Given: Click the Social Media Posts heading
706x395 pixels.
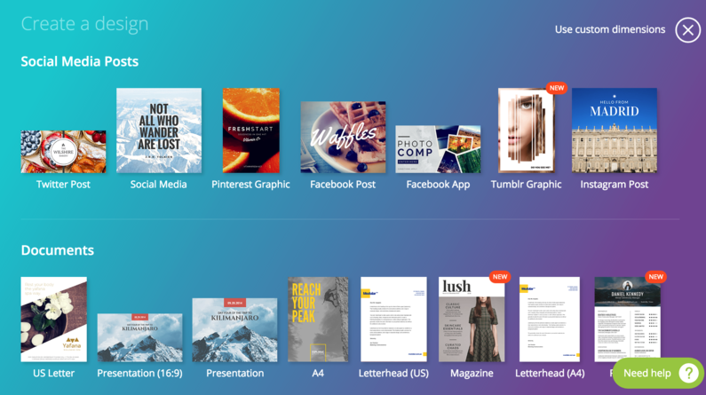Looking at the screenshot, I should 80,61.
